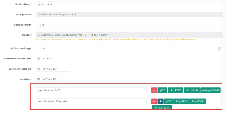The height and width of the screenshot is (113, 225).
Task: Click net.pipe (SOAP) button in grpc row
Action: (210, 90)
